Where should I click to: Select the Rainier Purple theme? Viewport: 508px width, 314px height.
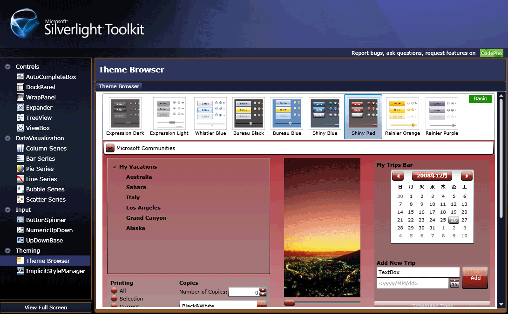point(442,117)
